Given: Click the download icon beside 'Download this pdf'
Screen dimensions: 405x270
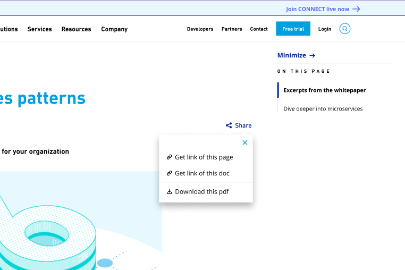Looking at the screenshot, I should [169, 191].
